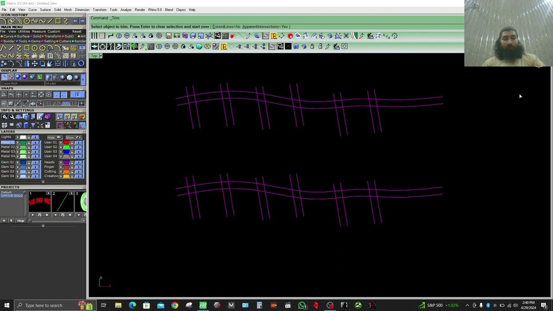This screenshot has height=311, width=553.
Task: Select the polyline tool in Main Menu
Action: coord(3,48)
